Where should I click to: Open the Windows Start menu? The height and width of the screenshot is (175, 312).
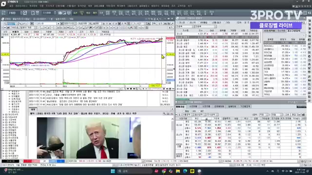113,171
